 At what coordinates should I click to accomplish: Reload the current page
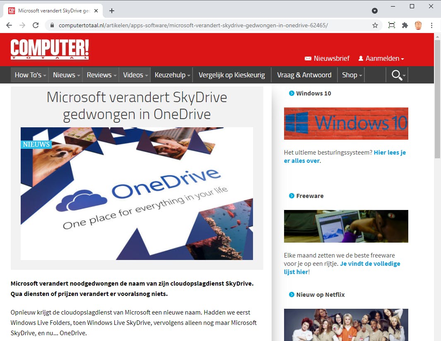pyautogui.click(x=36, y=25)
